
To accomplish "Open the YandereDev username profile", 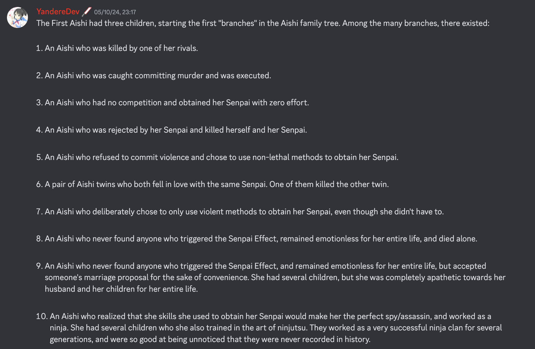I will coord(58,12).
